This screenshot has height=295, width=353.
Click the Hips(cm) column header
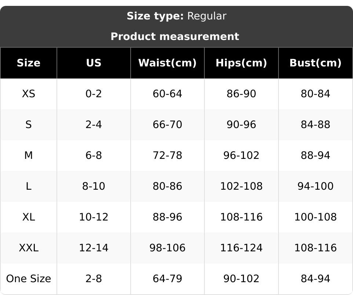[x=241, y=63]
